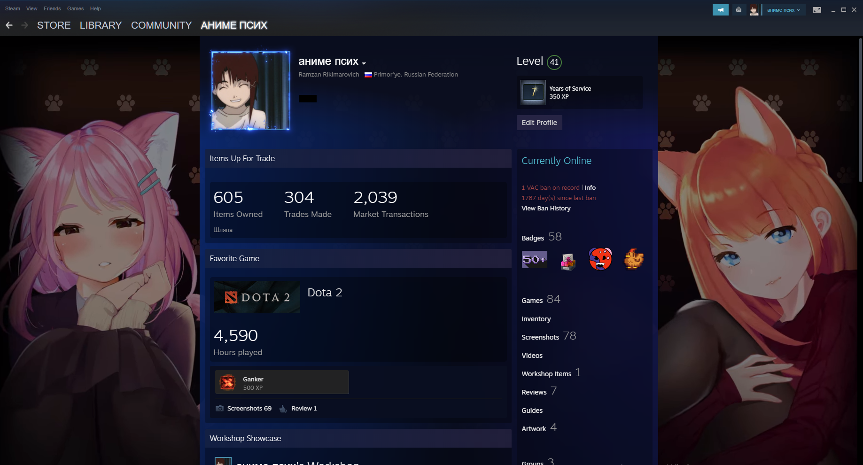Viewport: 863px width, 465px height.
Task: Go forward with the right arrow
Action: [x=24, y=25]
